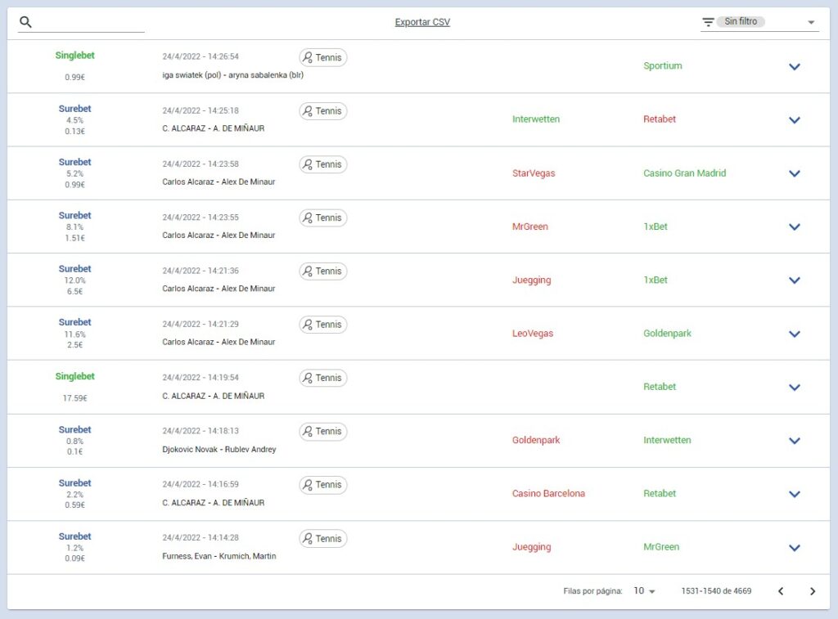Viewport: 838px width, 619px height.
Task: Click Tennis chip on the 14:19:54 row
Action: 322,378
